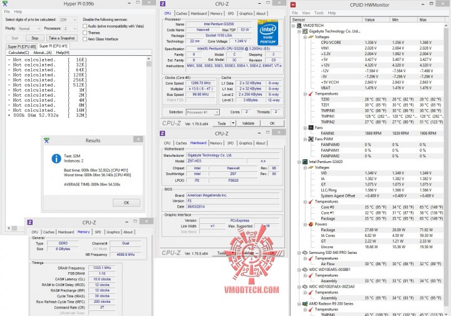The image size is (451, 316).
Task: Open Graphics tab in CPU-Z Mainboard window
Action: (246, 143)
